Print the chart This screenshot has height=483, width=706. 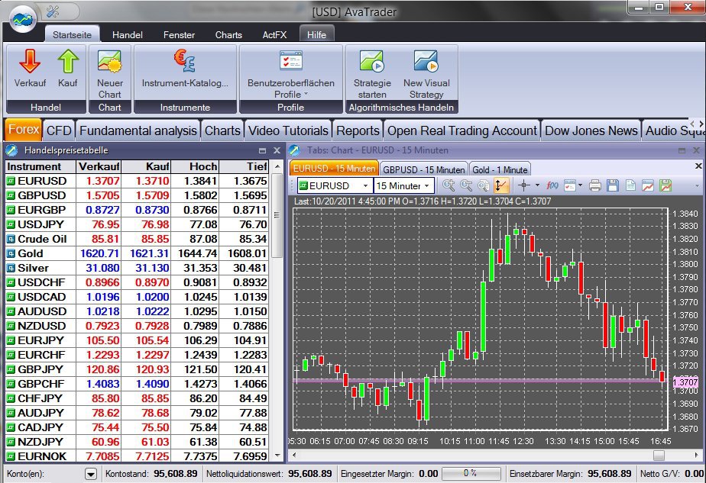point(595,185)
